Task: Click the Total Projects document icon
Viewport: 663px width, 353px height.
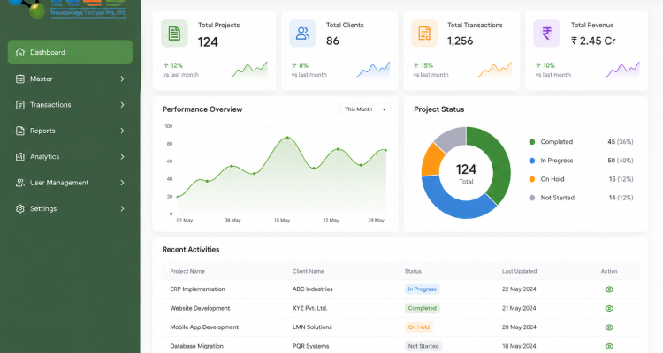Action: click(174, 34)
